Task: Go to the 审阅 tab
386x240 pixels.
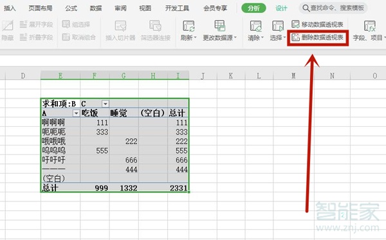Action: 120,8
